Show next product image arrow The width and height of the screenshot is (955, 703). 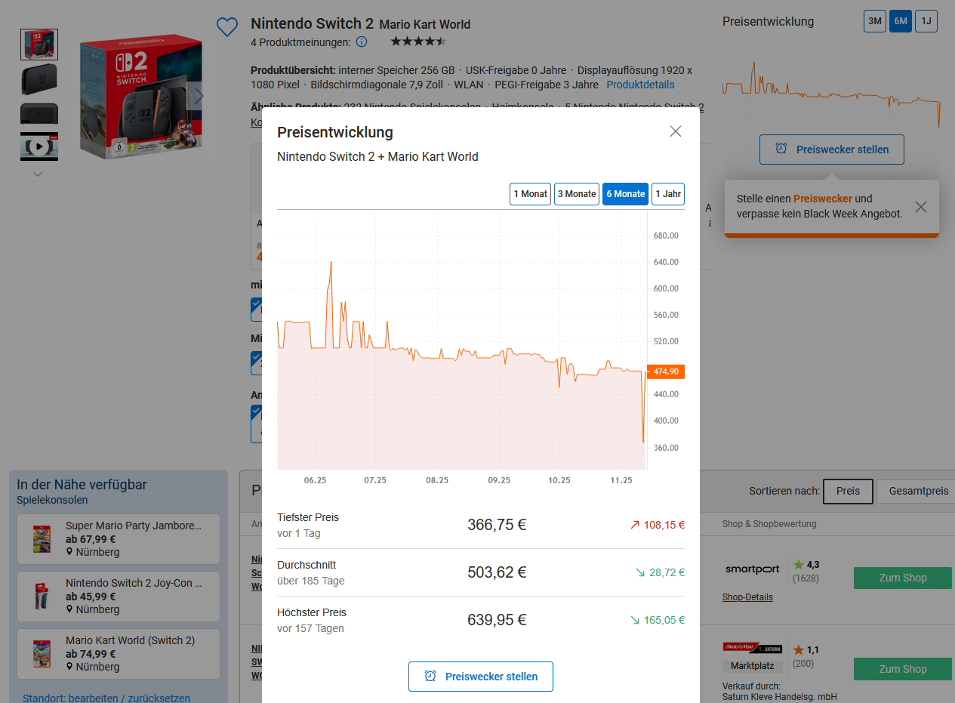click(x=198, y=96)
